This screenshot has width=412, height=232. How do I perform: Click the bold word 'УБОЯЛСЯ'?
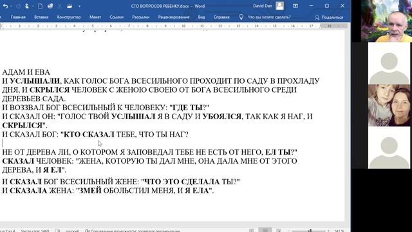pyautogui.click(x=221, y=116)
